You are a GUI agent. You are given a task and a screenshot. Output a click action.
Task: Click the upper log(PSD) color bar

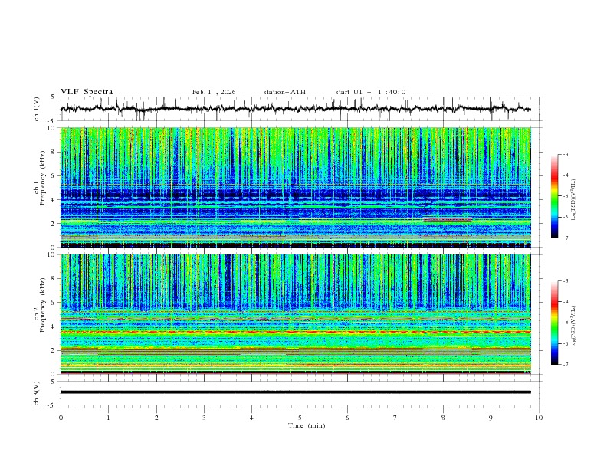[x=554, y=195]
